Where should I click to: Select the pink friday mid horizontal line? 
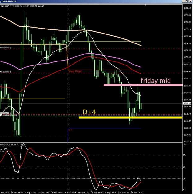(143, 85)
